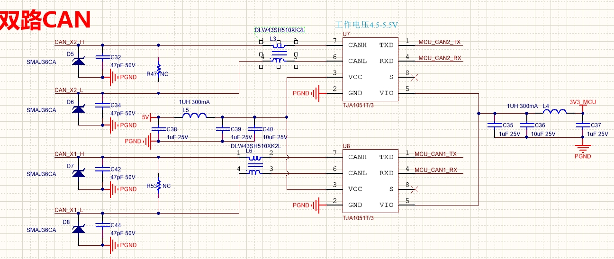Click the U7 TJA1051T/3 chip body
Viewport: 614px width, 259px height.
pos(364,69)
